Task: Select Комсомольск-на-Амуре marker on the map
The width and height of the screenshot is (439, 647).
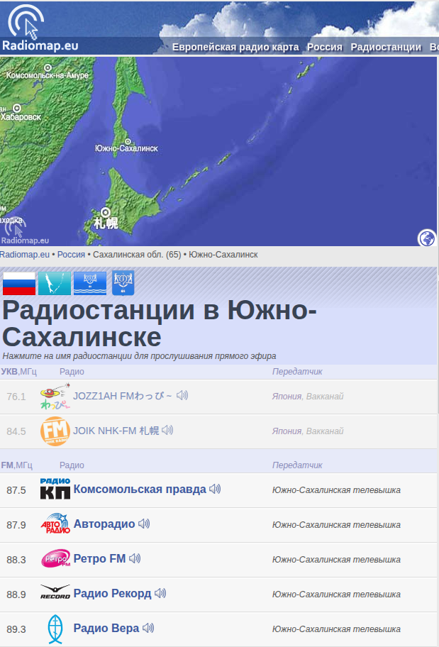Action: pos(48,67)
